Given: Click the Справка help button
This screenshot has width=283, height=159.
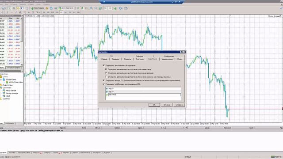Looking at the screenshot, I should pos(179,105).
